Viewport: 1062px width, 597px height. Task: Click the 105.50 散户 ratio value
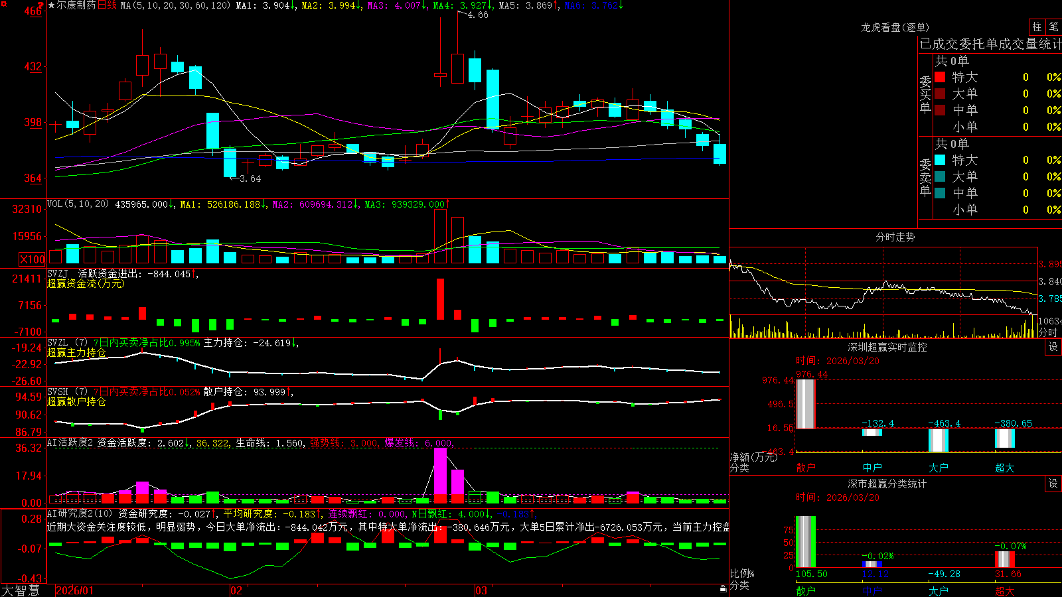812,574
